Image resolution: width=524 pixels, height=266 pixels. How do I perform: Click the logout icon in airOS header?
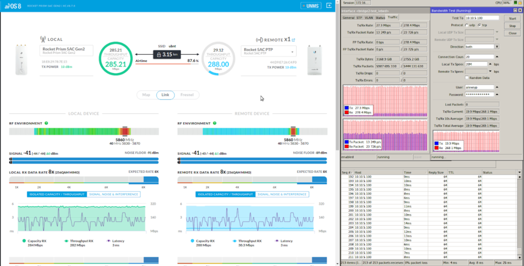coord(329,6)
